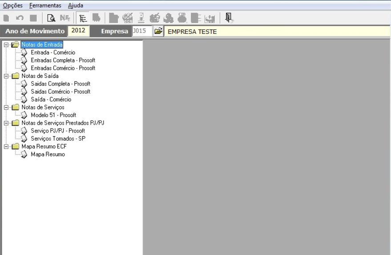Select Entradas Completa - Prosoft item
This screenshot has height=255, width=391.
(x=63, y=60)
